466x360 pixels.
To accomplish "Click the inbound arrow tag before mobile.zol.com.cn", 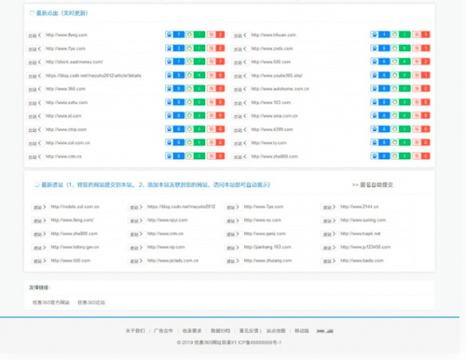I will 39,207.
